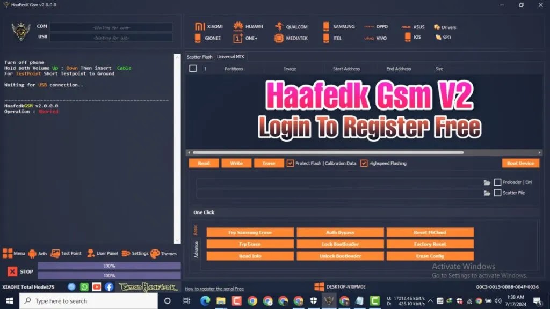Image resolution: width=550 pixels, height=309 pixels.
Task: Browse for Scatter File folder icon
Action: pyautogui.click(x=487, y=193)
